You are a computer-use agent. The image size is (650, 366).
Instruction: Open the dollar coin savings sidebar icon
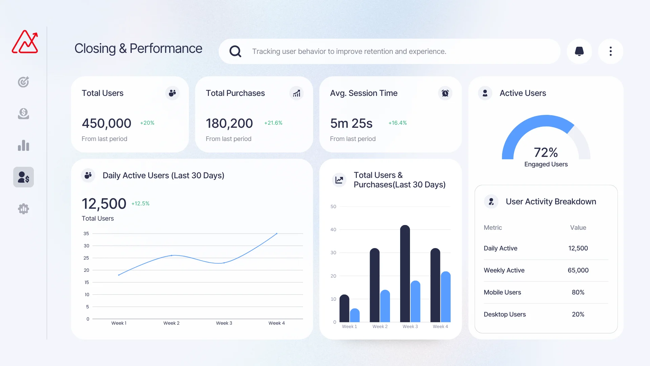(x=23, y=114)
